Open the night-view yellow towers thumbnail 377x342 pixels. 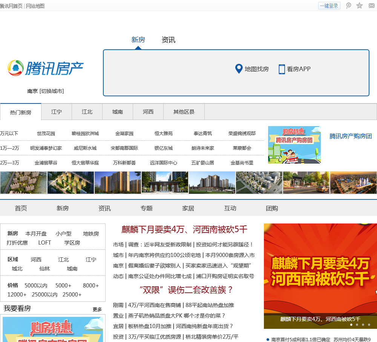click(x=71, y=182)
